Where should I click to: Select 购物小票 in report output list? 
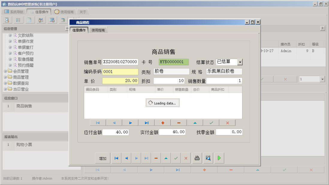pos(24,145)
